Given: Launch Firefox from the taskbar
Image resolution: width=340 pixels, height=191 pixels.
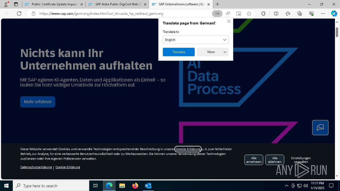Looking at the screenshot, I should [135, 186].
